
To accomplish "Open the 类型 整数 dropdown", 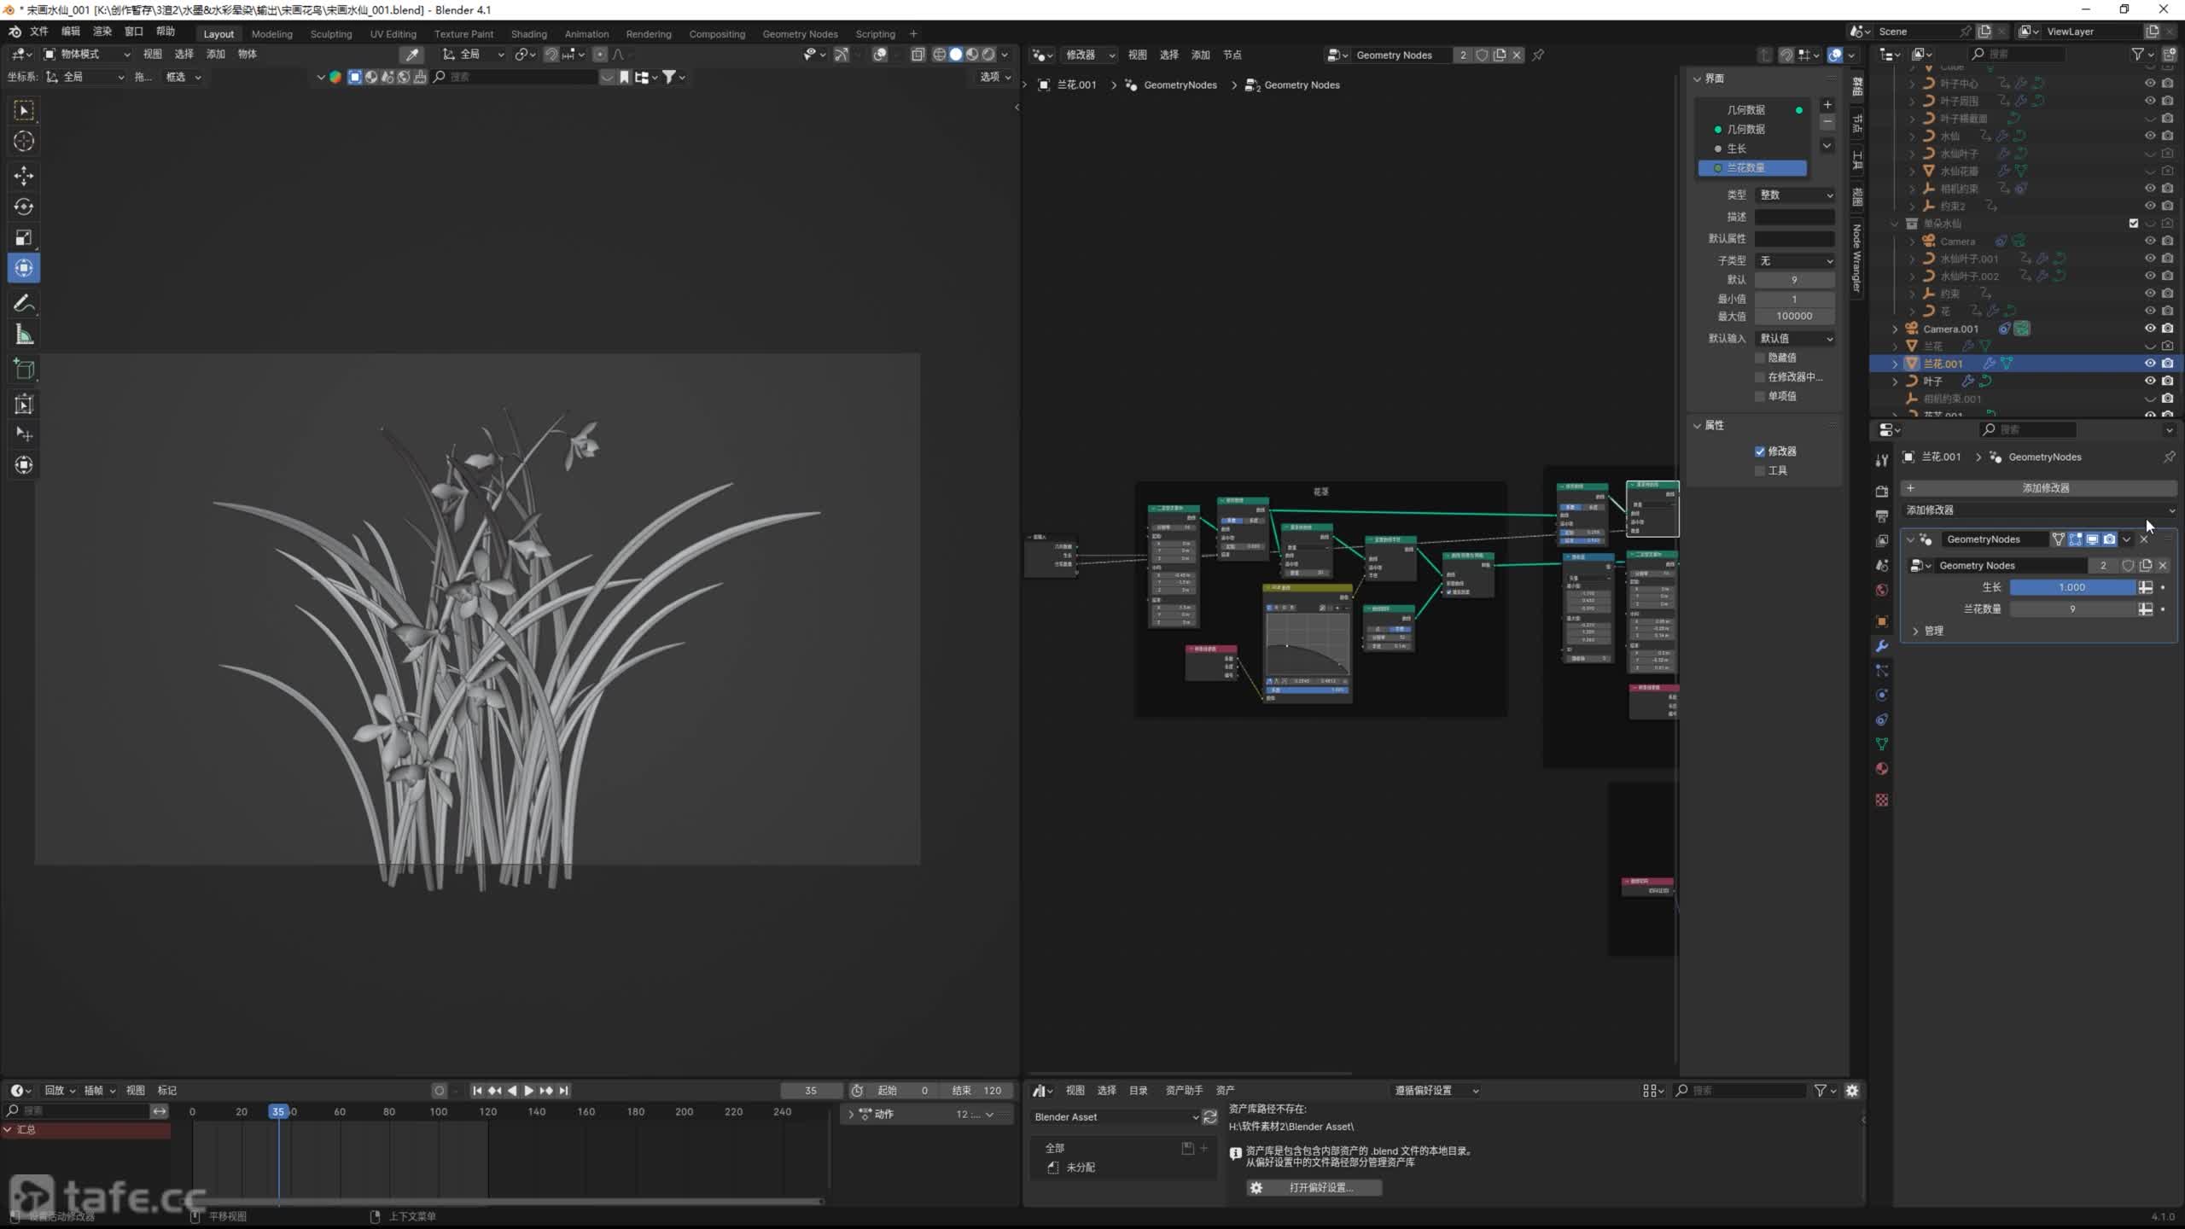I will coord(1795,195).
